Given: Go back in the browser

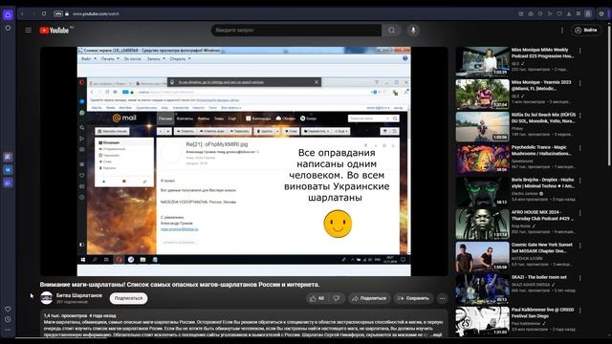Looking at the screenshot, I should click(22, 13).
